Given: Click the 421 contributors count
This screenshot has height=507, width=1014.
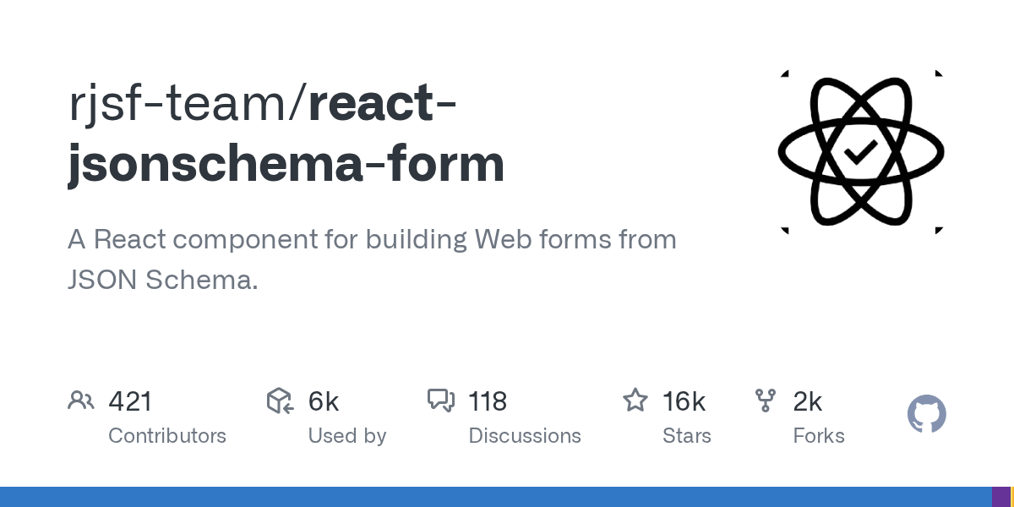Looking at the screenshot, I should (130, 401).
